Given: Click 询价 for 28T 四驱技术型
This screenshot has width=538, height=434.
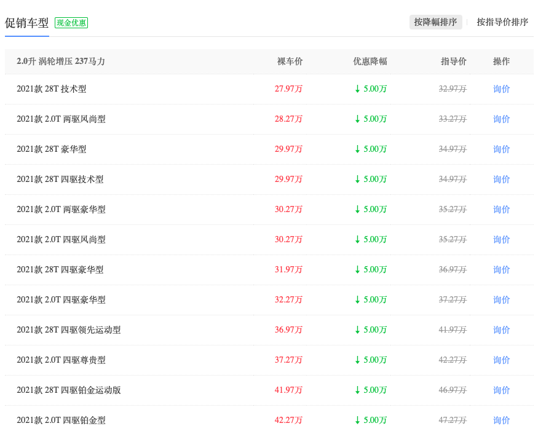Looking at the screenshot, I should 501,180.
